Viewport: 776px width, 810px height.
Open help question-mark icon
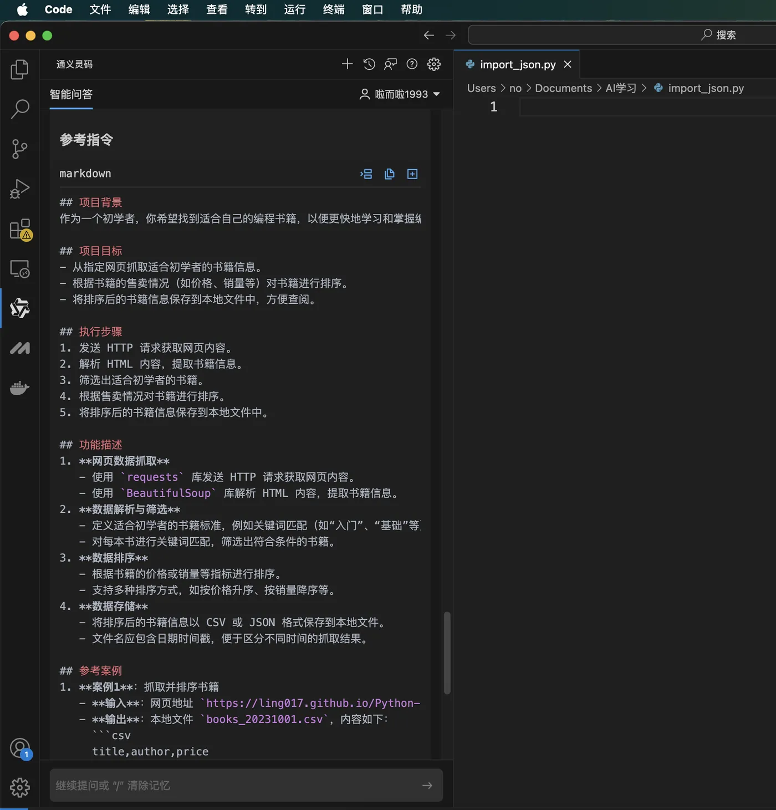412,64
